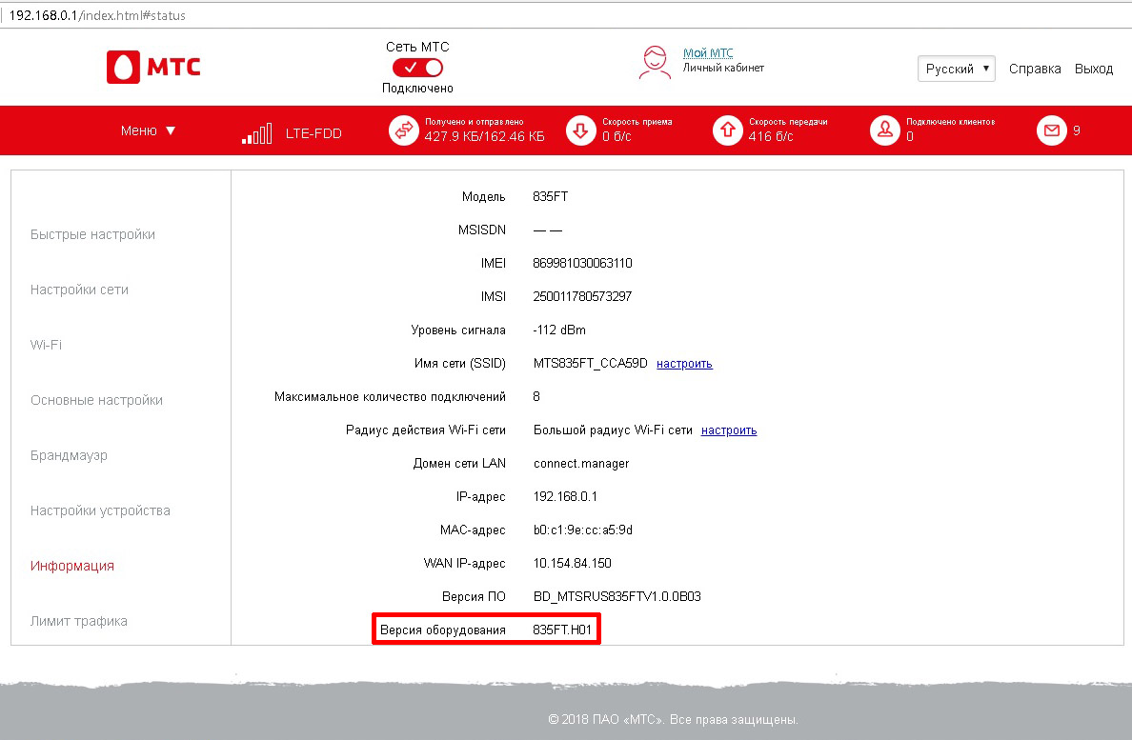This screenshot has height=740, width=1132.
Task: Click the © 2018 ПАО «МТС» footer text
Action: coord(673,719)
